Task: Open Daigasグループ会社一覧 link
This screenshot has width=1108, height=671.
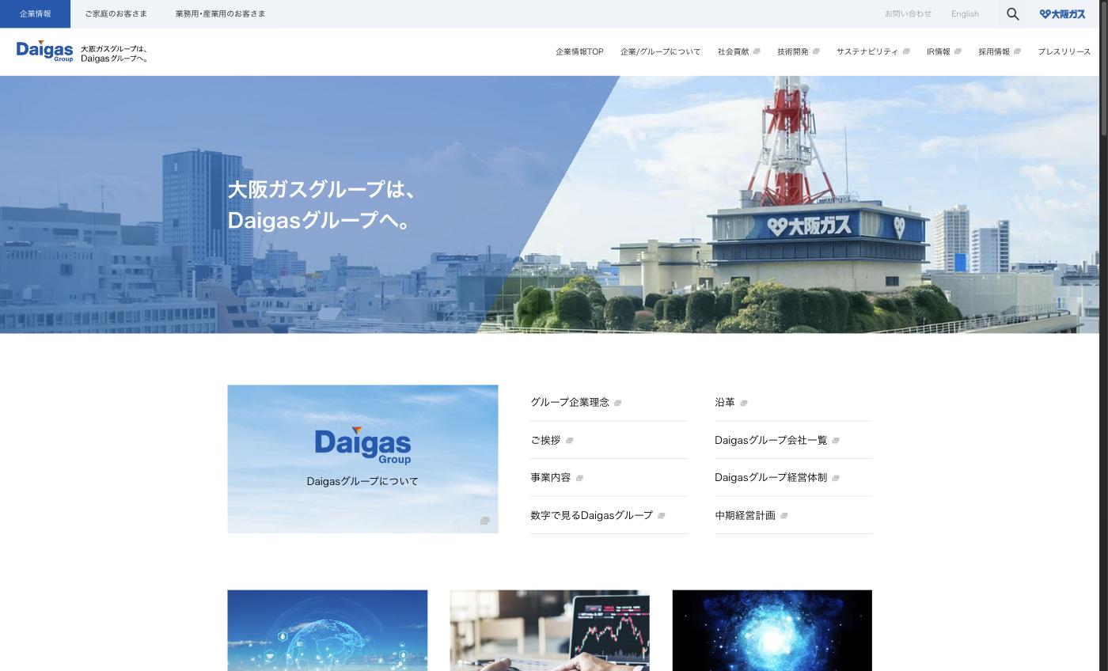Action: (771, 440)
